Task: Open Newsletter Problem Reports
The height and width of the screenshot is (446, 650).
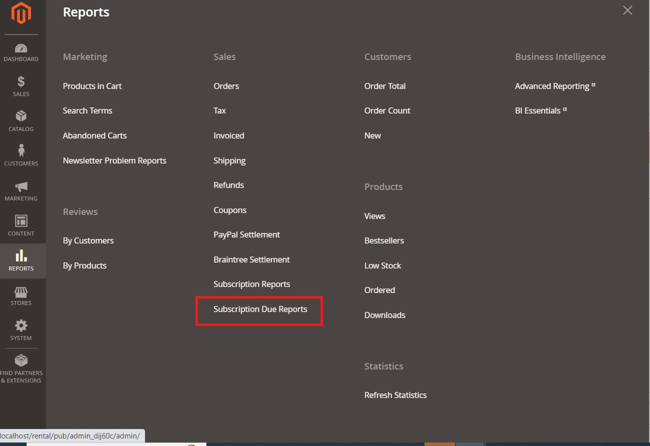Action: click(114, 161)
